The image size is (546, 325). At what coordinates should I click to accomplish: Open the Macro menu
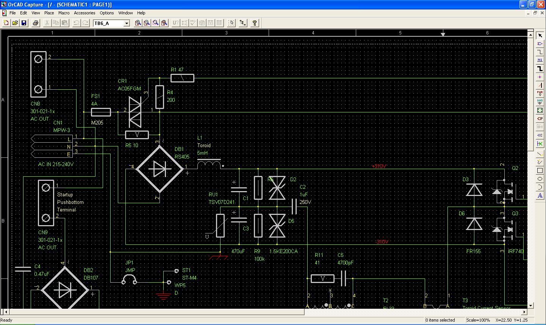(x=64, y=13)
